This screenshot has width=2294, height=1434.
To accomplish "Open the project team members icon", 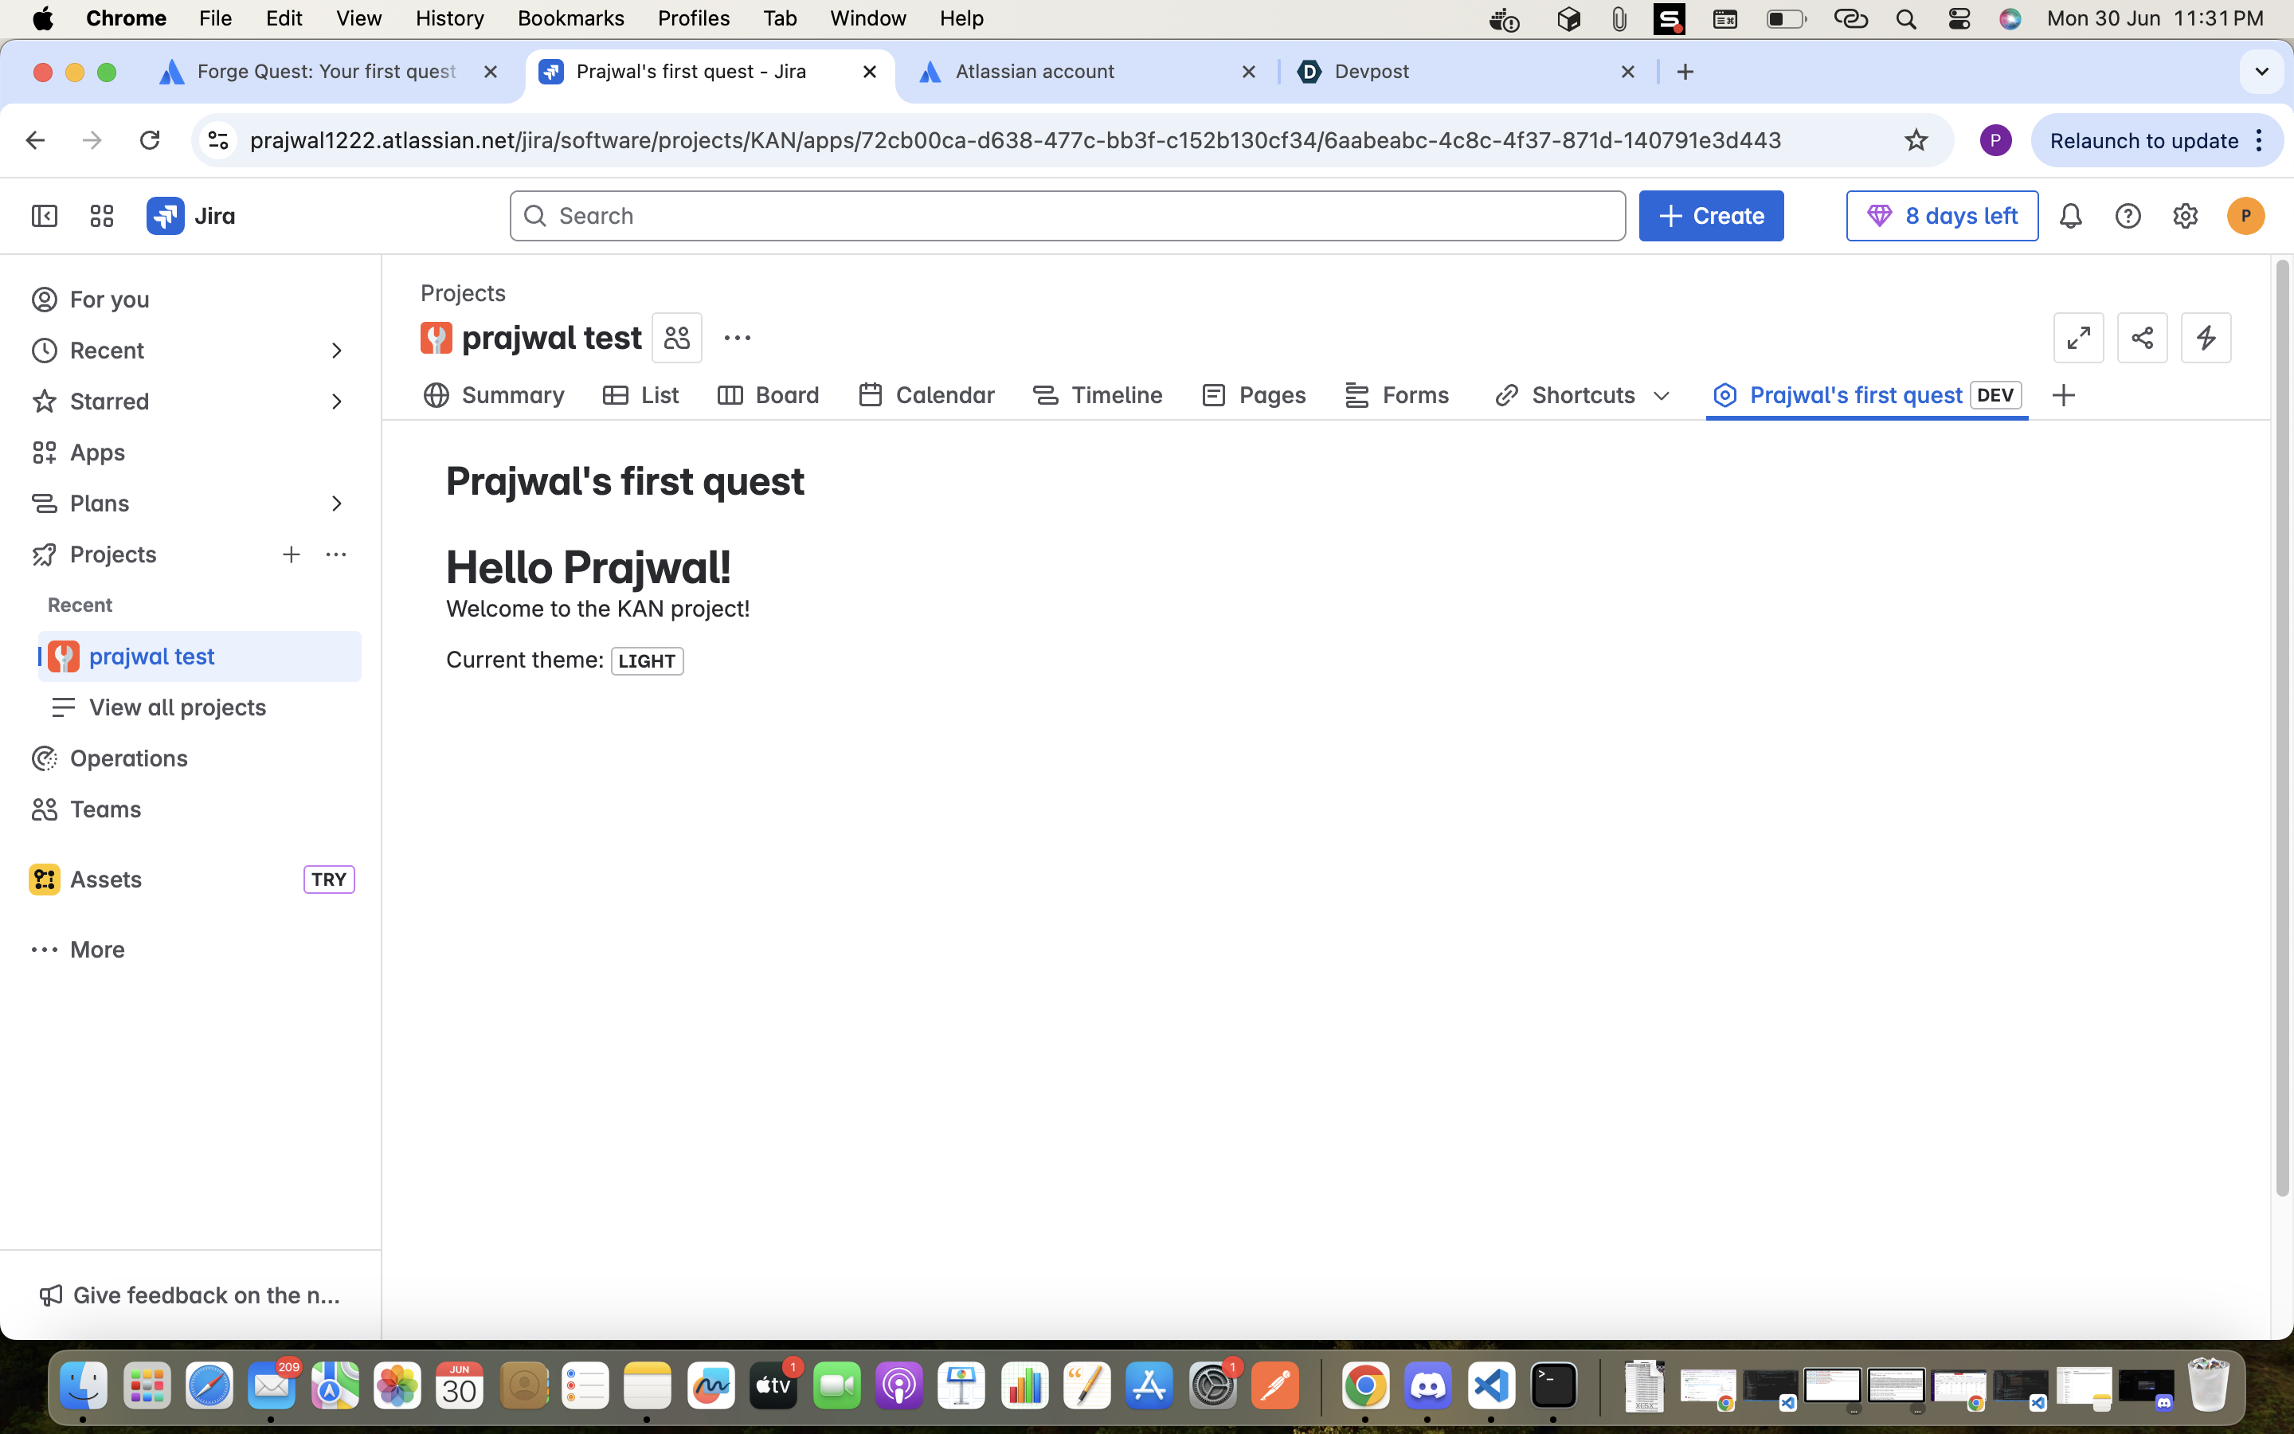I will tap(677, 338).
